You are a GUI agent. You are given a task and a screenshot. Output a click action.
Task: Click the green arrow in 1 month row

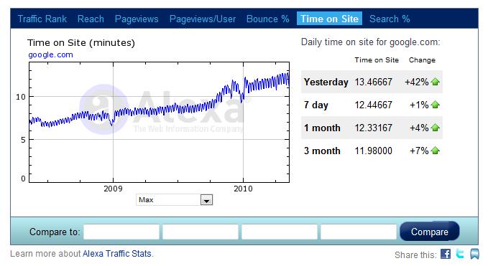pyautogui.click(x=435, y=128)
